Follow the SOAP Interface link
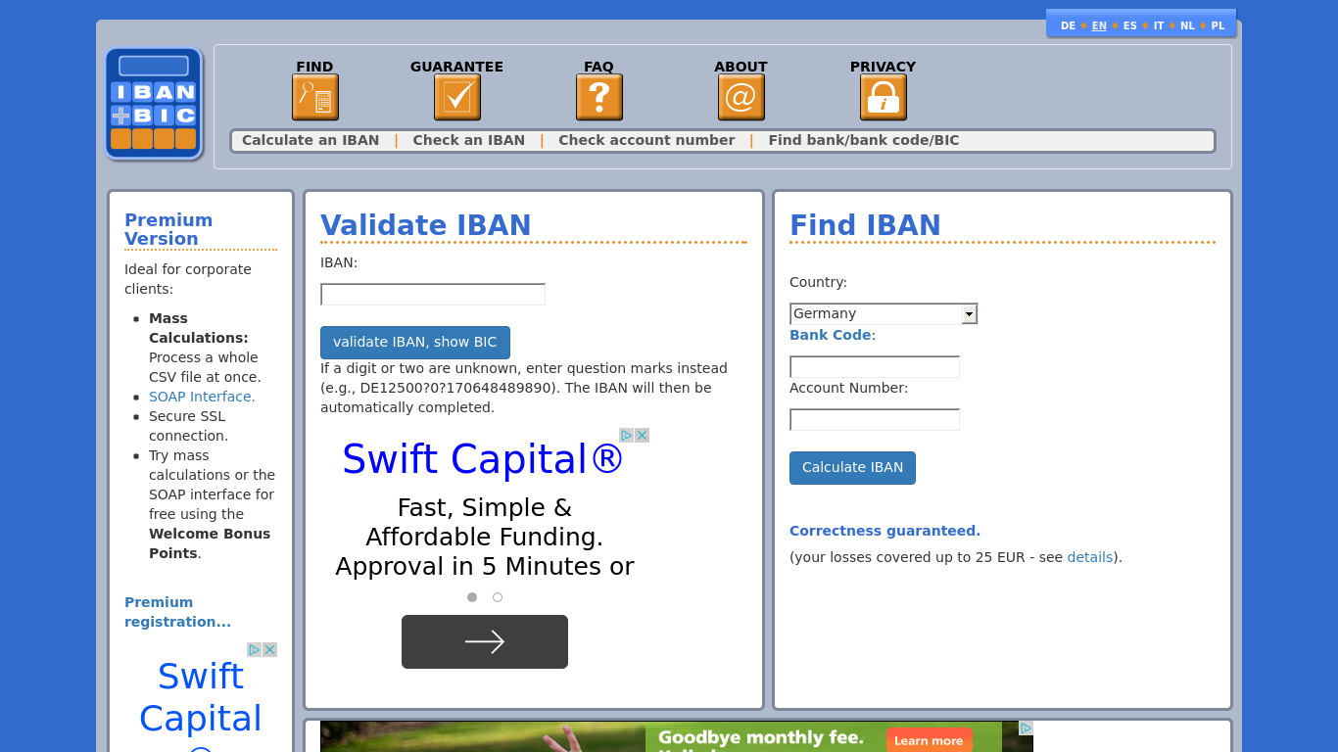Viewport: 1338px width, 752px height. coord(200,396)
